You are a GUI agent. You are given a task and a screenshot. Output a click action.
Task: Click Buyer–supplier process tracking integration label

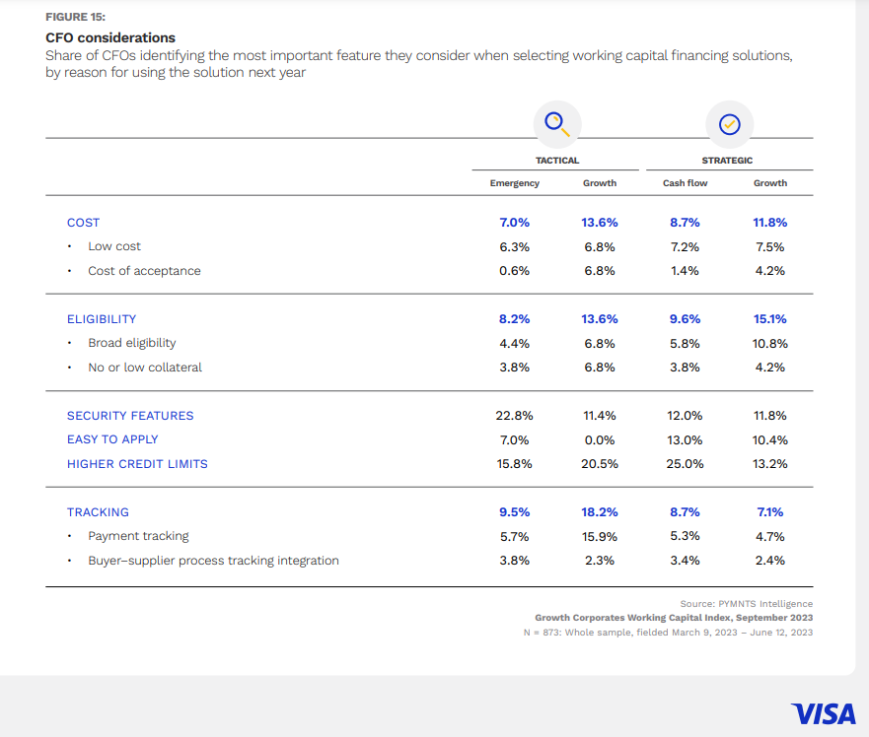(x=213, y=561)
